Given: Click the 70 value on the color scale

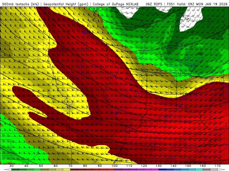Looking at the screenshot, I should 70,166.
